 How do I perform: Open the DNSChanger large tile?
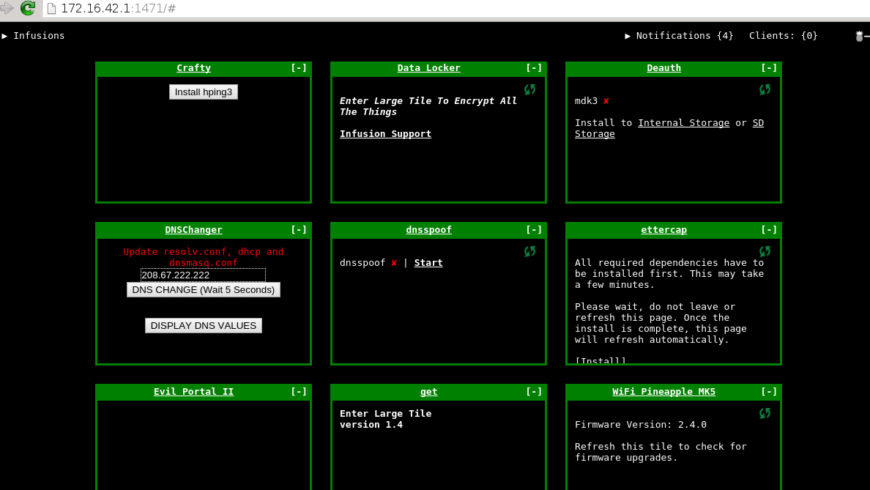(193, 230)
